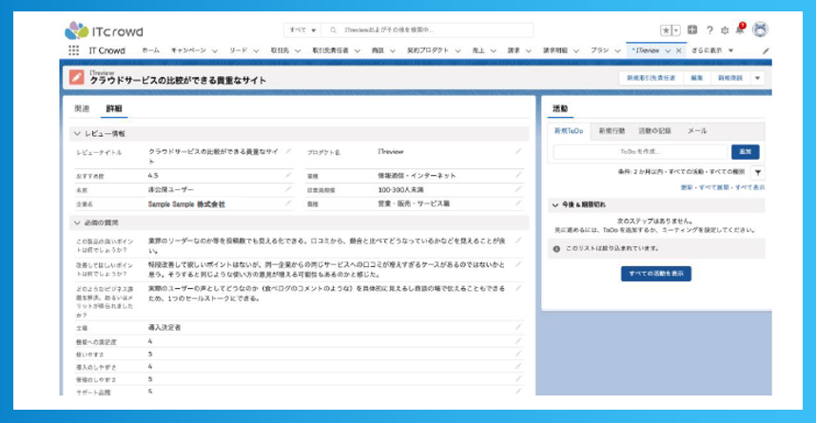Screen dimensions: 816x423
Task: Close the ITreview workspace tab
Action: [679, 50]
